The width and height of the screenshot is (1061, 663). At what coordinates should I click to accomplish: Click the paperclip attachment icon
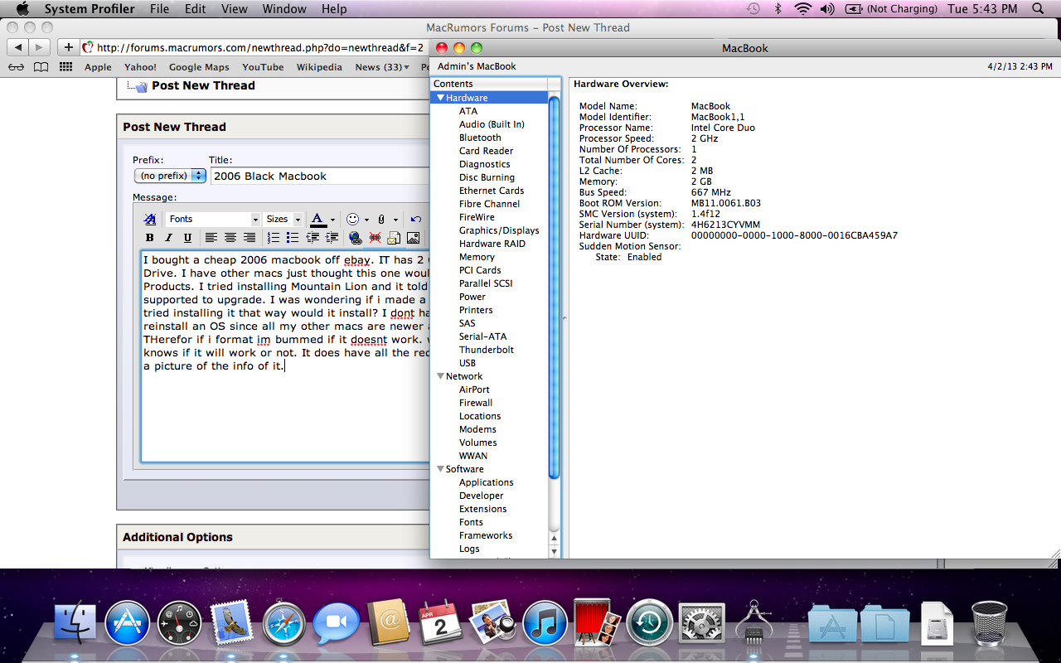[x=381, y=220]
